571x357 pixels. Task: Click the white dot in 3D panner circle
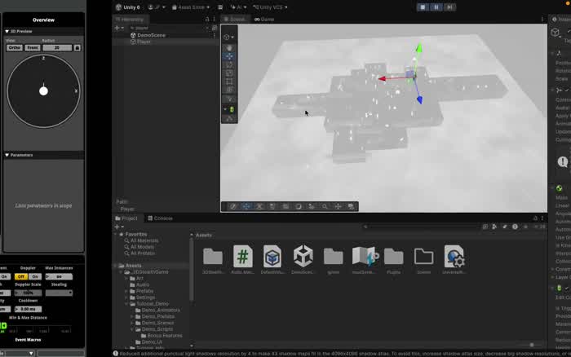(43, 91)
